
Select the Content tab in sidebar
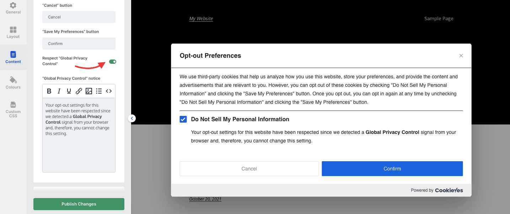point(13,57)
